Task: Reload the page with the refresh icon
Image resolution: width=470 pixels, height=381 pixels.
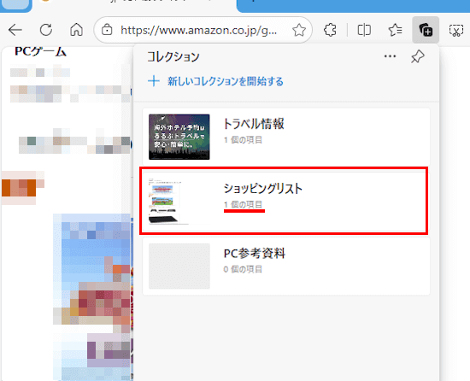Action: (46, 30)
